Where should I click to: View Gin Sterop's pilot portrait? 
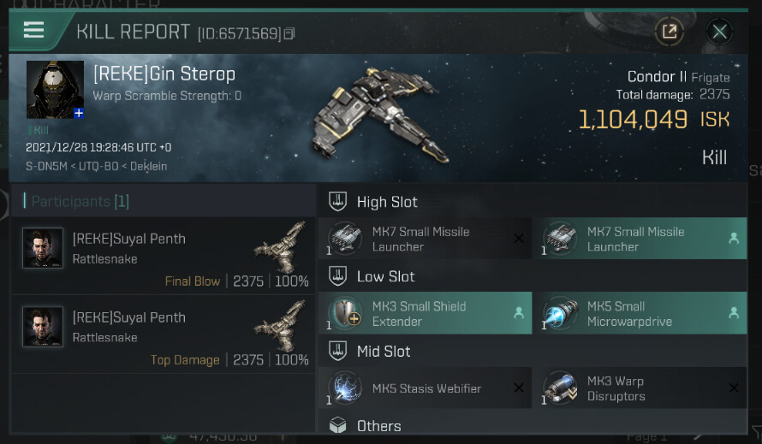click(x=55, y=89)
